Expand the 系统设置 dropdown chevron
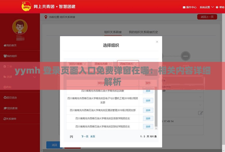 (213, 7)
